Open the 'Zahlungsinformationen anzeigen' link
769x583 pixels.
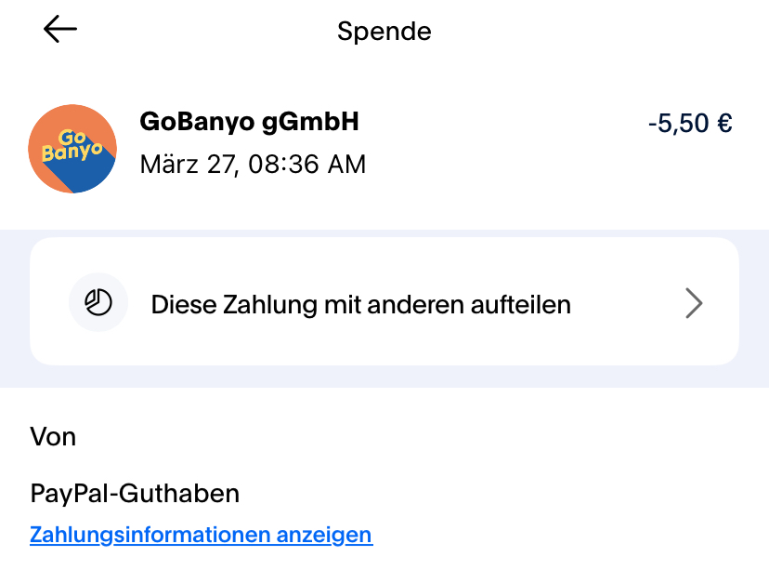tap(201, 535)
